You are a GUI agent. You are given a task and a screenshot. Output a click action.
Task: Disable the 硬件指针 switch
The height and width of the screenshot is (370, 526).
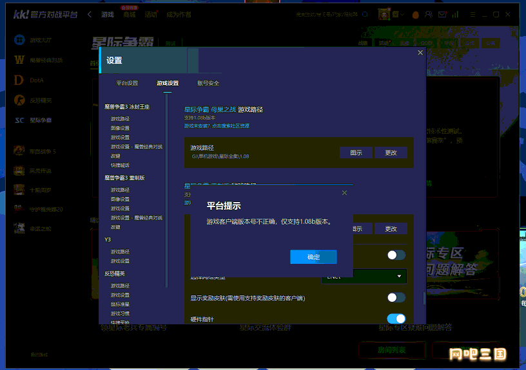click(x=396, y=319)
